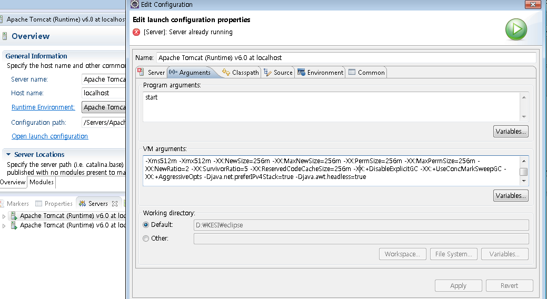Click the green Run launch icon
The height and width of the screenshot is (299, 547).
coord(516,29)
